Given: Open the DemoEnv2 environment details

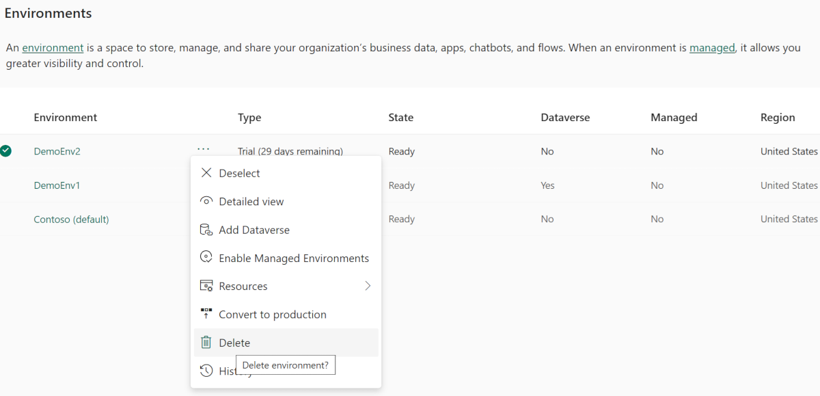Looking at the screenshot, I should coord(57,150).
